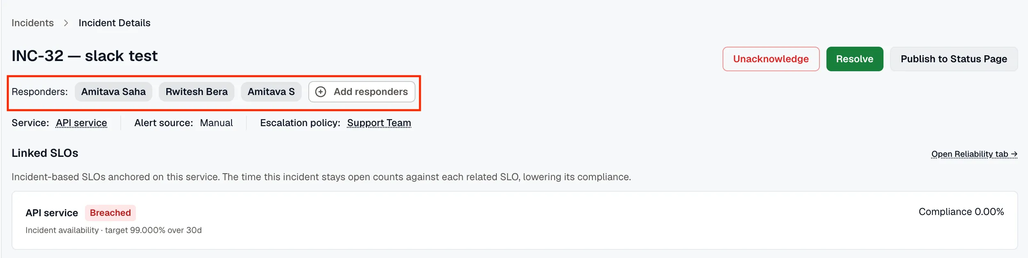Go back to the Incidents breadcrumb

32,23
